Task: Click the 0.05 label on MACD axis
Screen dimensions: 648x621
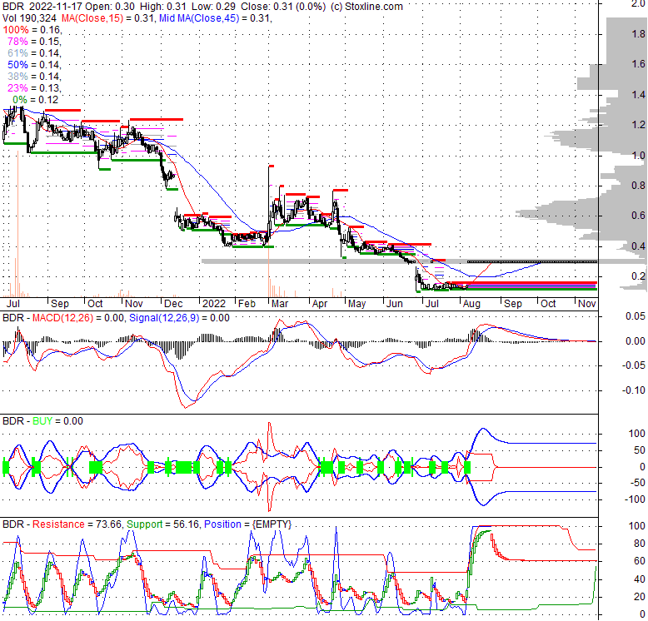Action: (x=636, y=316)
